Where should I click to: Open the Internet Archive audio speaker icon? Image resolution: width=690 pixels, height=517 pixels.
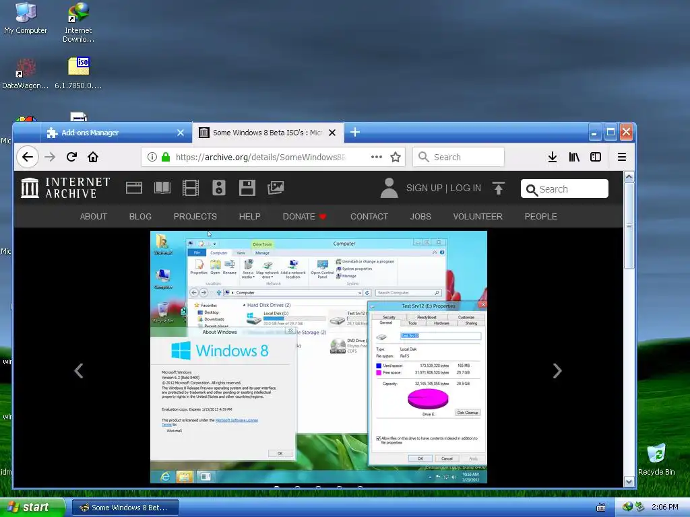click(x=219, y=188)
